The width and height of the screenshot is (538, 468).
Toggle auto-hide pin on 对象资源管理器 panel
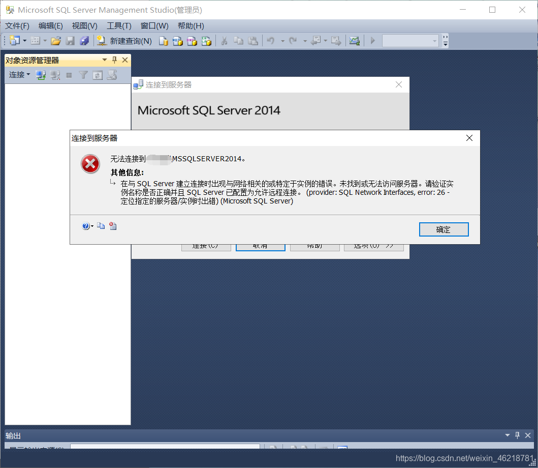point(115,60)
